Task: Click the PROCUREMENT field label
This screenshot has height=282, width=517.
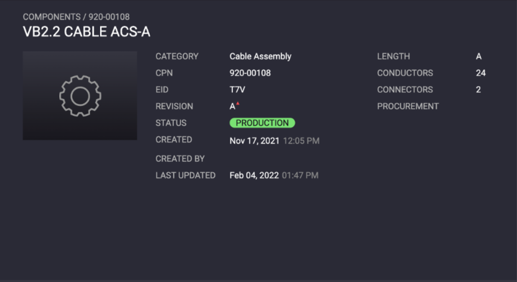Action: click(408, 106)
